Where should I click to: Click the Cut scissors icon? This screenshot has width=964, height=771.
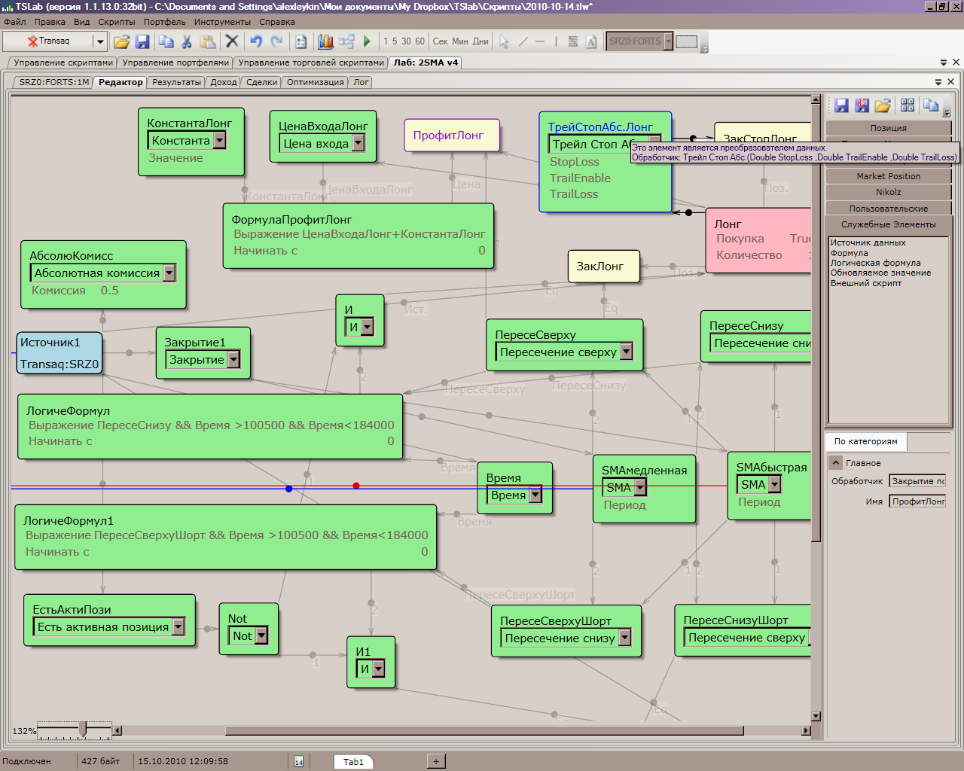click(187, 41)
